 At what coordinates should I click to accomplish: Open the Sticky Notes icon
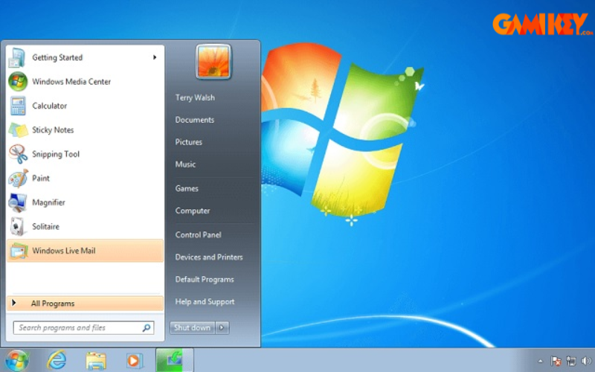[18, 129]
